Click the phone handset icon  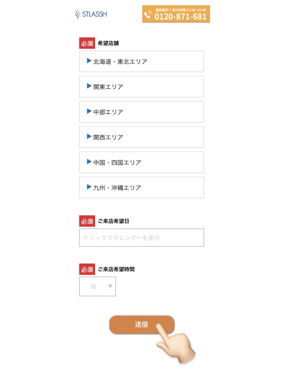(148, 14)
